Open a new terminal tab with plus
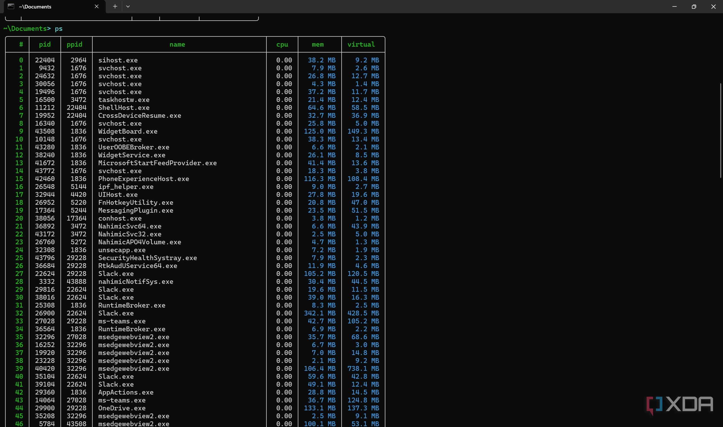Image resolution: width=723 pixels, height=427 pixels. pos(115,6)
